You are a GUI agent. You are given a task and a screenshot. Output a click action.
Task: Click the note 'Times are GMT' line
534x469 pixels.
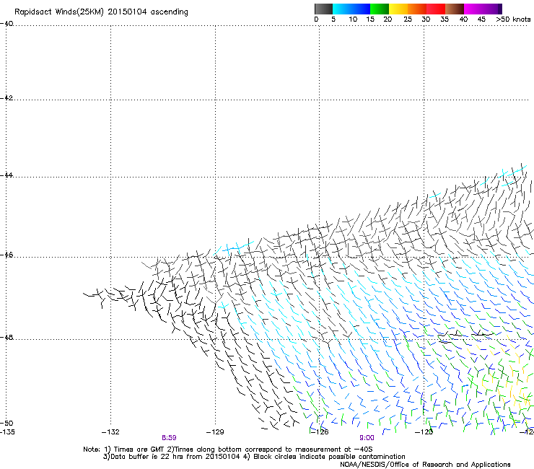[228, 450]
